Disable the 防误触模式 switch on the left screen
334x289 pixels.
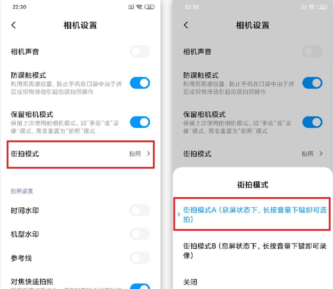pos(140,83)
